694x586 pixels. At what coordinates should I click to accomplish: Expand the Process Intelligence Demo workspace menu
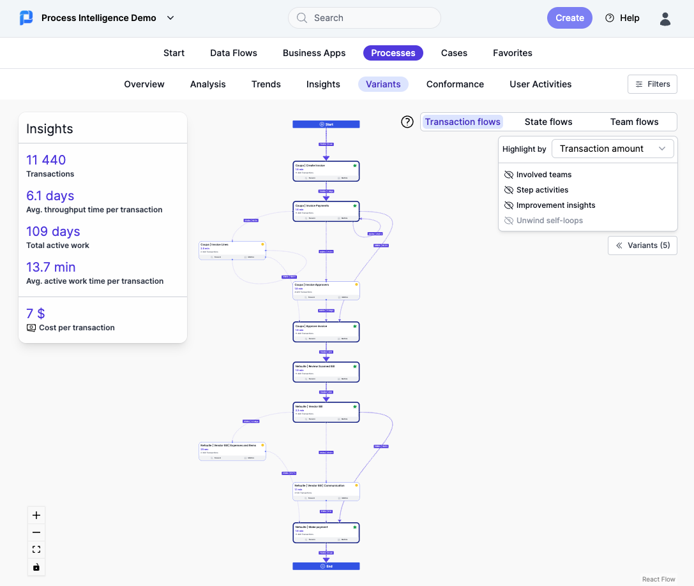click(170, 18)
